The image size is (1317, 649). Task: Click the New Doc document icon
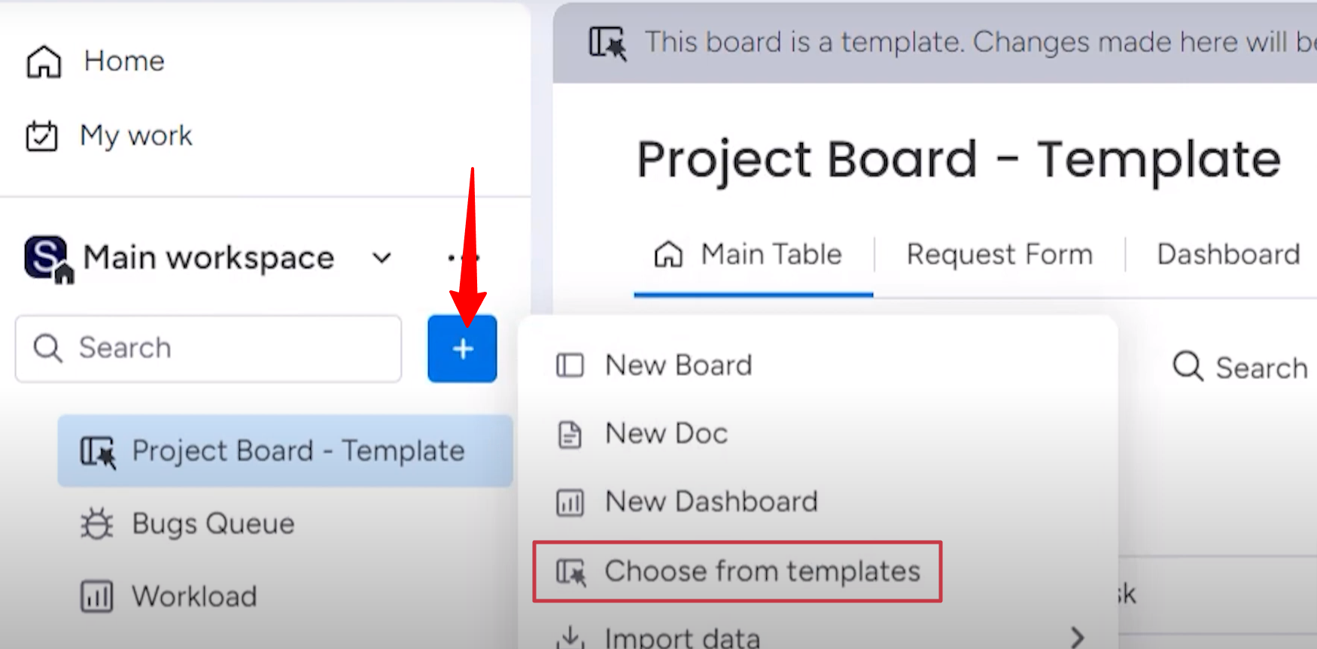coord(569,434)
